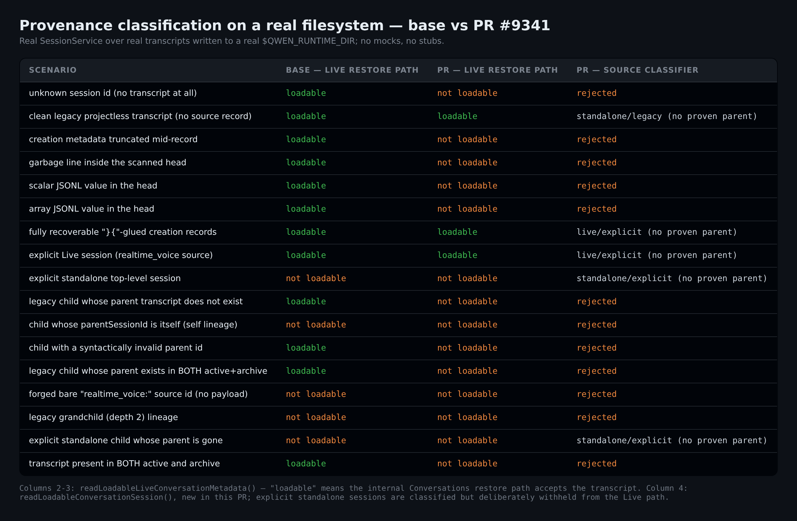
Task: Select the "PR — LIVE RESTORE PATH" column header
Action: coord(497,70)
